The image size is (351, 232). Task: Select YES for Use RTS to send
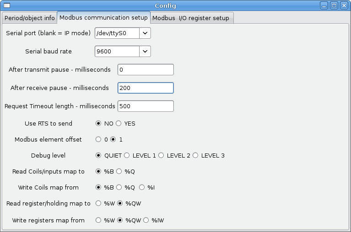[x=119, y=123]
